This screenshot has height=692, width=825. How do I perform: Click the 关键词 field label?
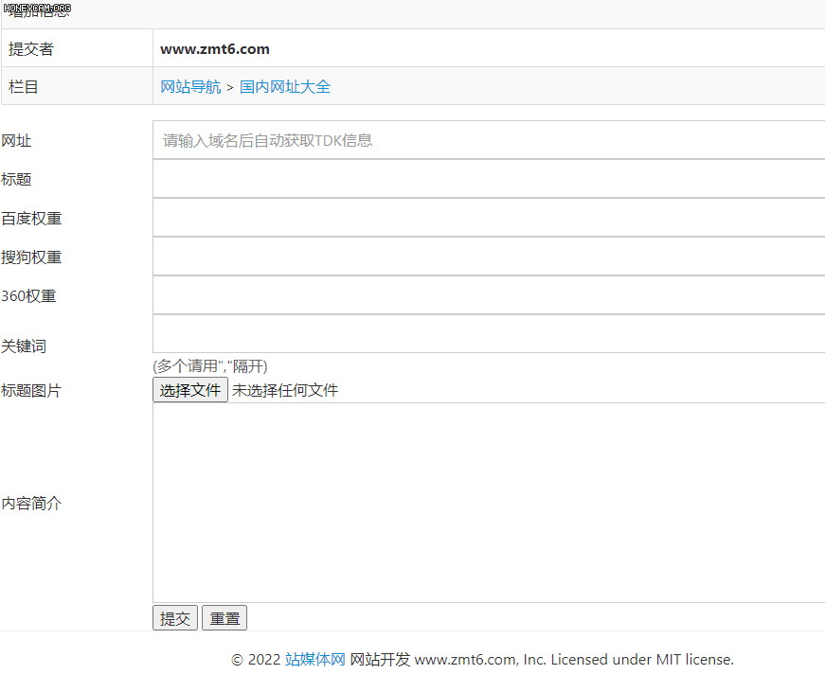pos(24,346)
